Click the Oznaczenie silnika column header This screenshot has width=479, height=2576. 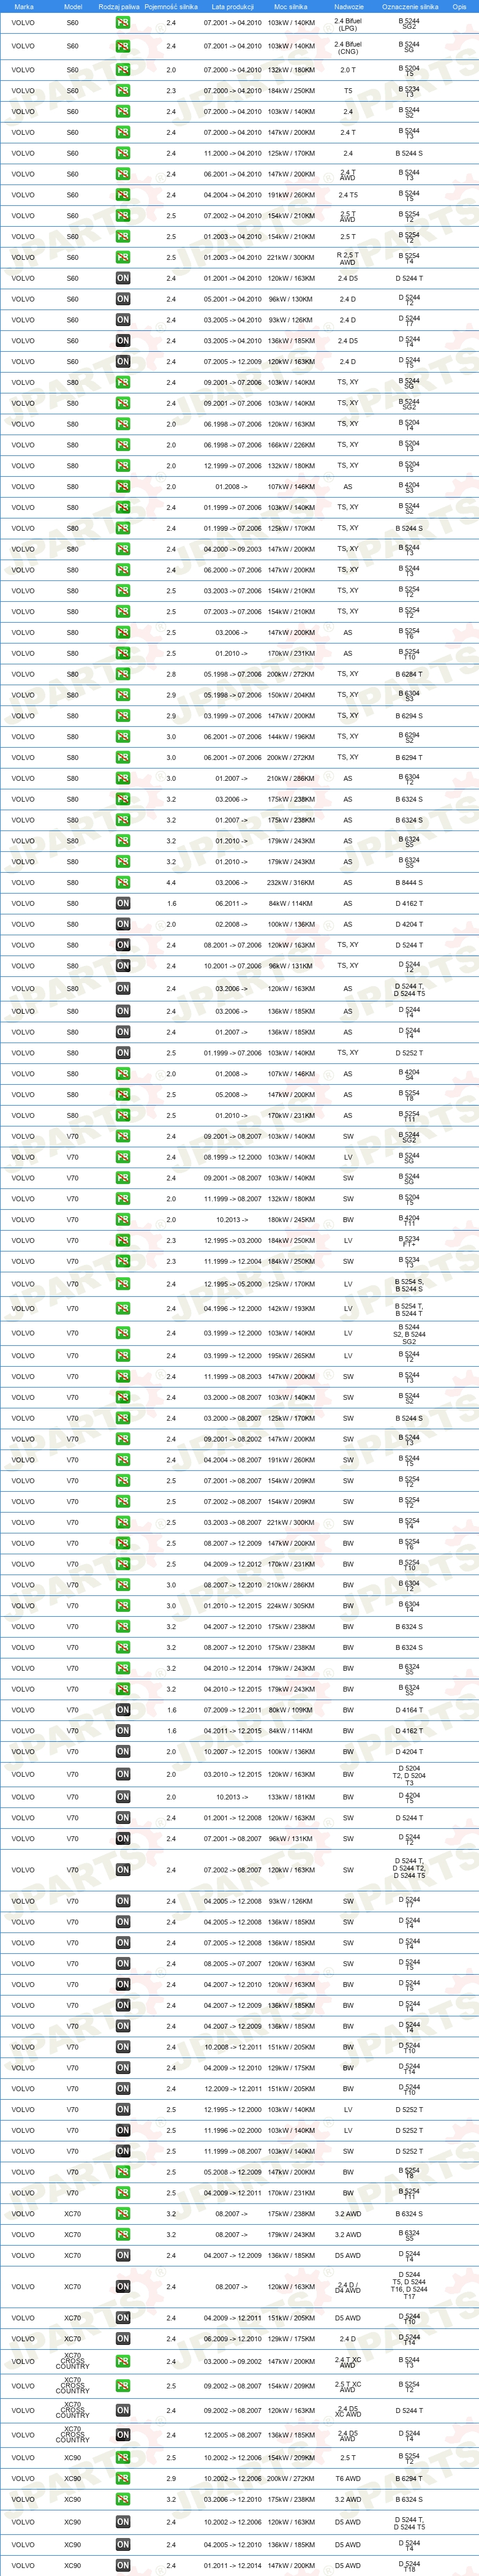[409, 6]
